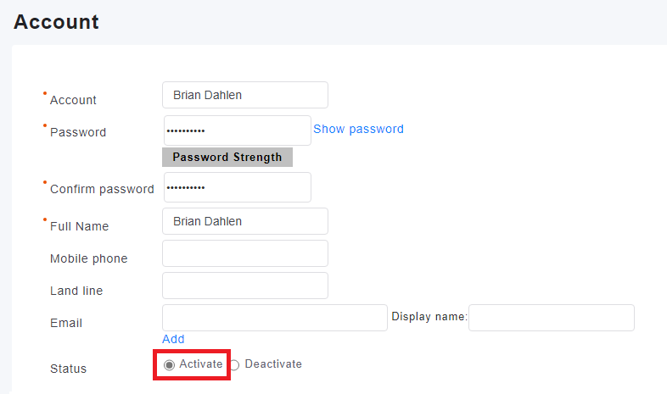Screen dimensions: 667x394
Task: Click the Display name input field
Action: click(x=551, y=318)
